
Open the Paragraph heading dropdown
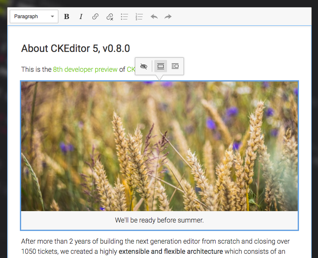[x=34, y=16]
